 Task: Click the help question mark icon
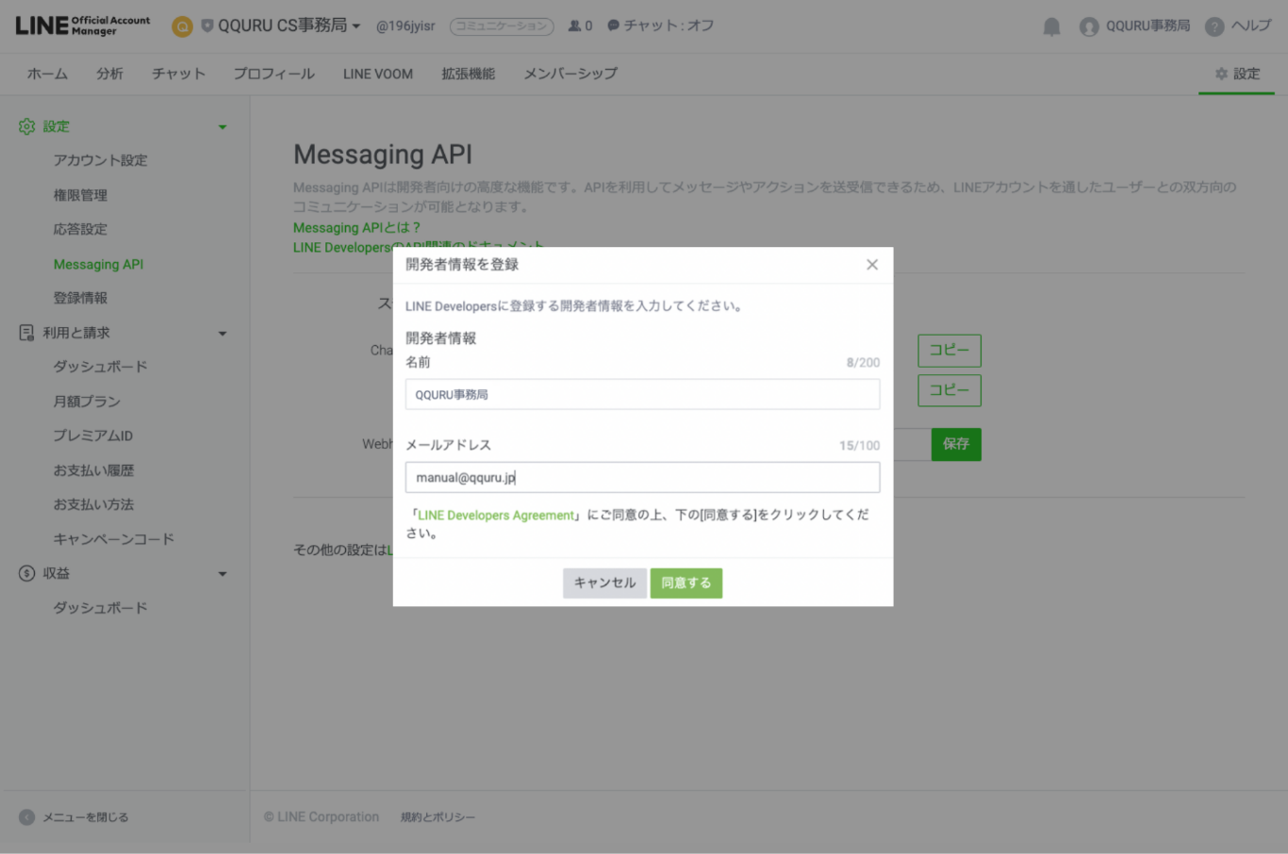point(1214,26)
